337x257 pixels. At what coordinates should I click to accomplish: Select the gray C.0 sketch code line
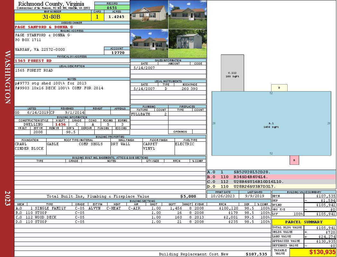271,182
